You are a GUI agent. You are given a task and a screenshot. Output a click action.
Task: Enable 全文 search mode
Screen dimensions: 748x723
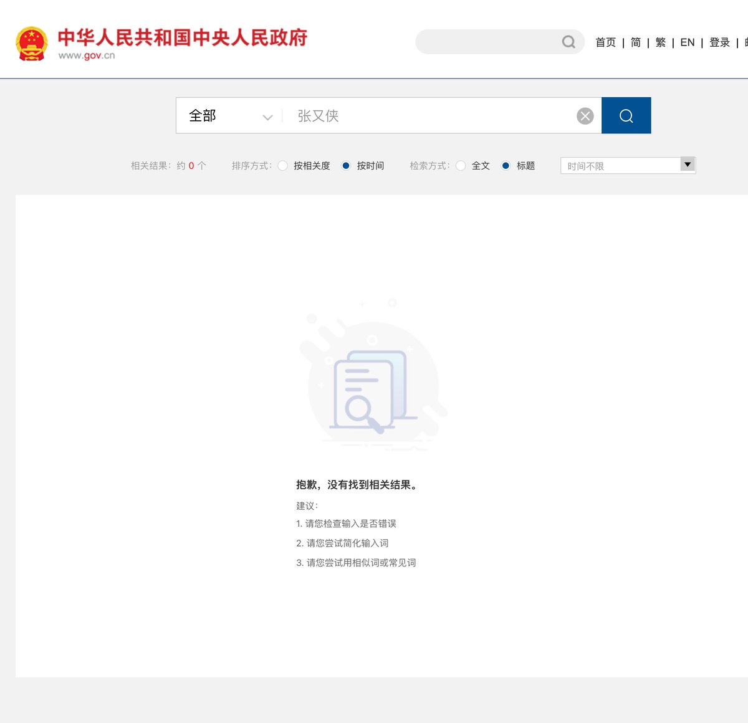pyautogui.click(x=461, y=166)
